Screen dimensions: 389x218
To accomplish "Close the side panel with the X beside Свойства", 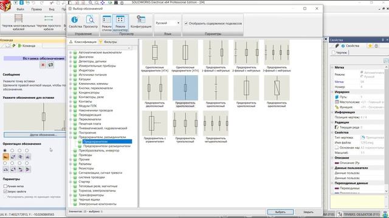I will pos(326,39).
